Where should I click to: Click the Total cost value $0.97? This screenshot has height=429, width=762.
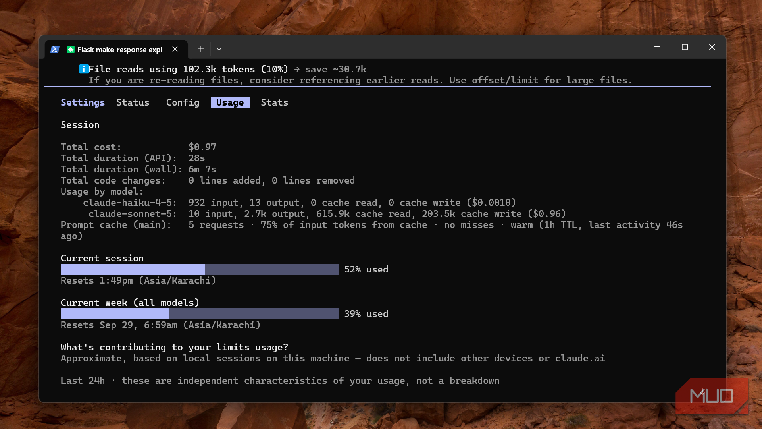202,147
